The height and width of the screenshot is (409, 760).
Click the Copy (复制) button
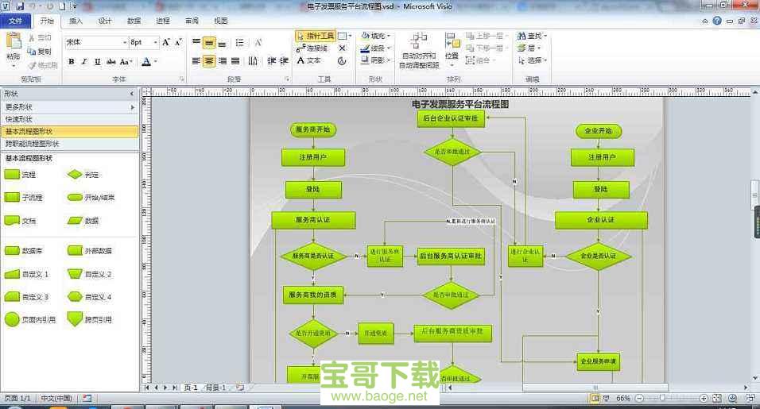coord(39,52)
